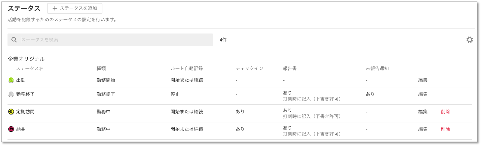
Task: Click the magnifier search icon
Action: [x=14, y=40]
